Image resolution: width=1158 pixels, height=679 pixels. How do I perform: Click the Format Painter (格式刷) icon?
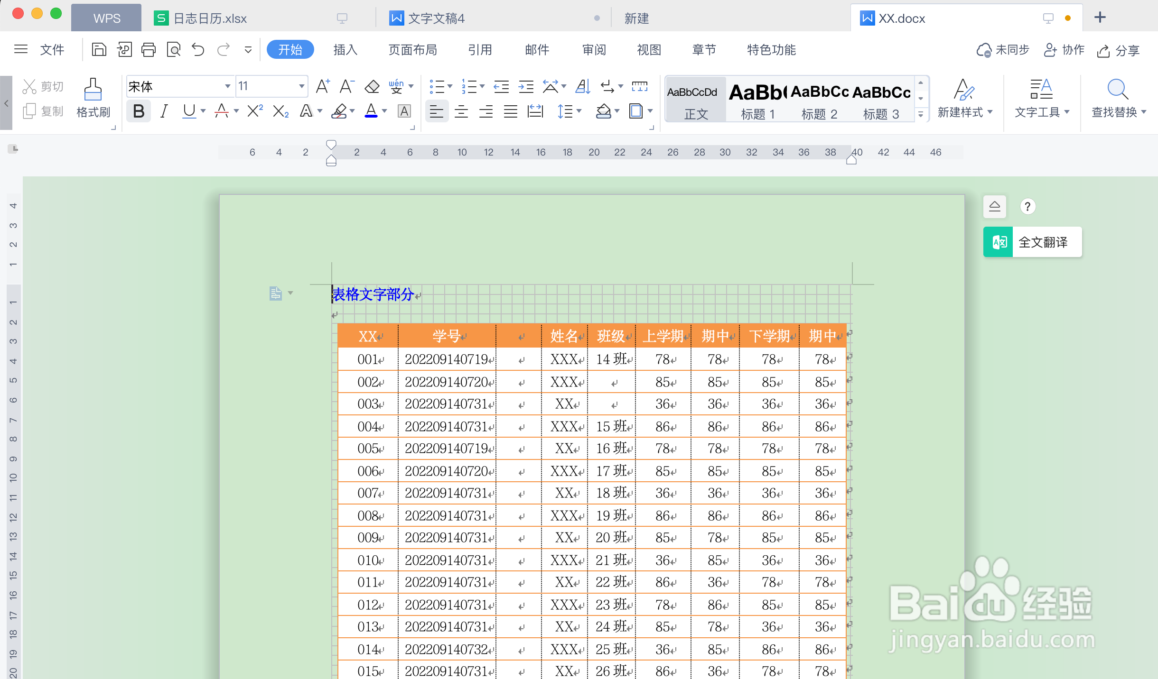93,98
